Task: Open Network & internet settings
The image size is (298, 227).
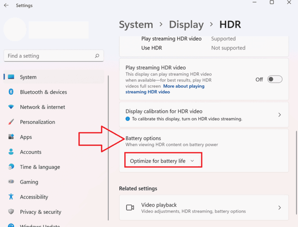Action: point(54,107)
